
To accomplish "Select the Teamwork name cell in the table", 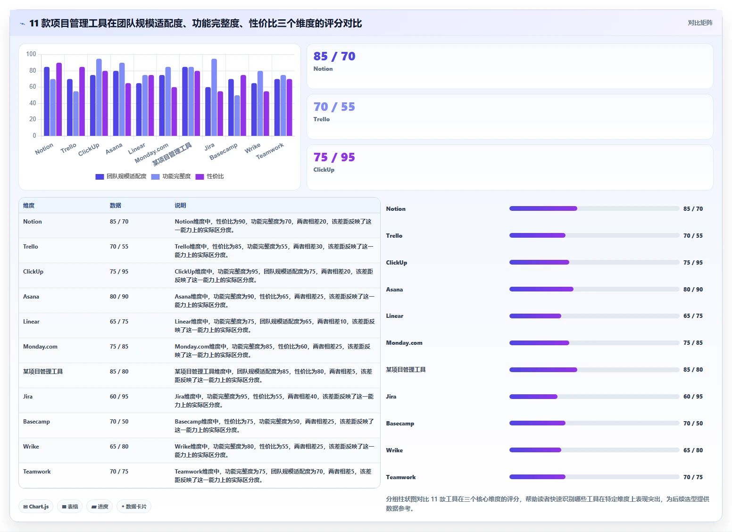I will coord(62,475).
